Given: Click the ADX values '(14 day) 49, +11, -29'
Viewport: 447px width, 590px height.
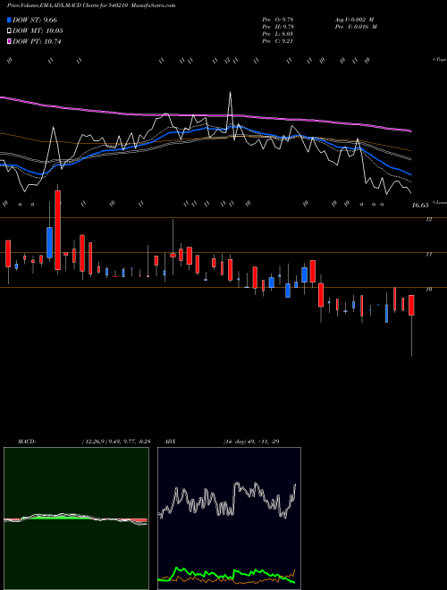Looking at the screenshot, I should [251, 442].
